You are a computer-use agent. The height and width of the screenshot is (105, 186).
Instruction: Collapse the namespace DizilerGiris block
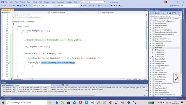tap(12, 22)
